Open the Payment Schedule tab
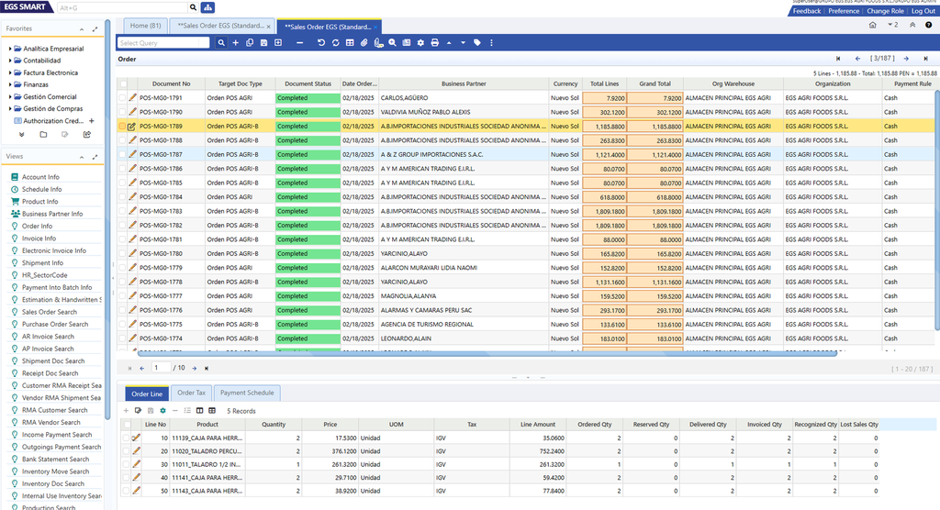 click(x=247, y=393)
